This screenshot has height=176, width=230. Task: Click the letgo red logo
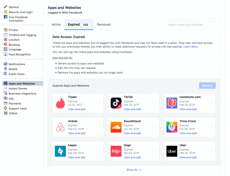point(116,151)
